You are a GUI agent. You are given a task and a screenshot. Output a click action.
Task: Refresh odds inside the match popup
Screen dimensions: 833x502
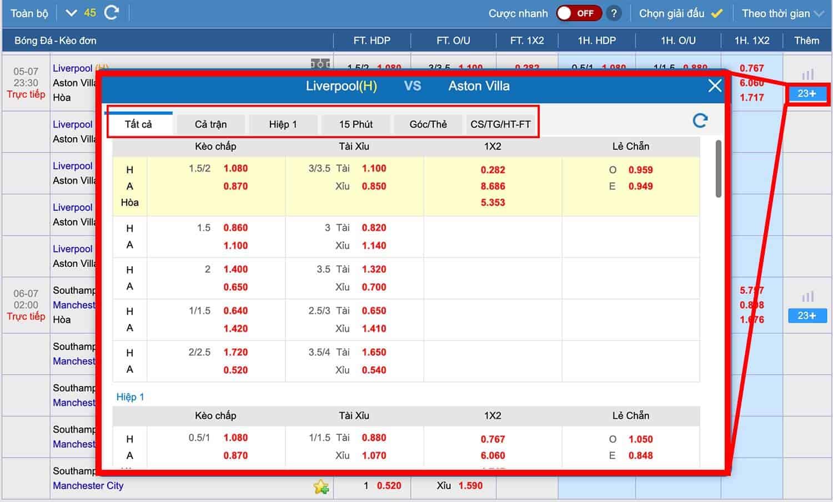(700, 121)
